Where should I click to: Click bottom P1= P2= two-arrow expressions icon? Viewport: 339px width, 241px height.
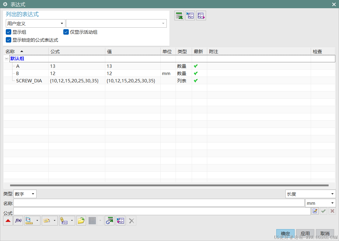121,221
